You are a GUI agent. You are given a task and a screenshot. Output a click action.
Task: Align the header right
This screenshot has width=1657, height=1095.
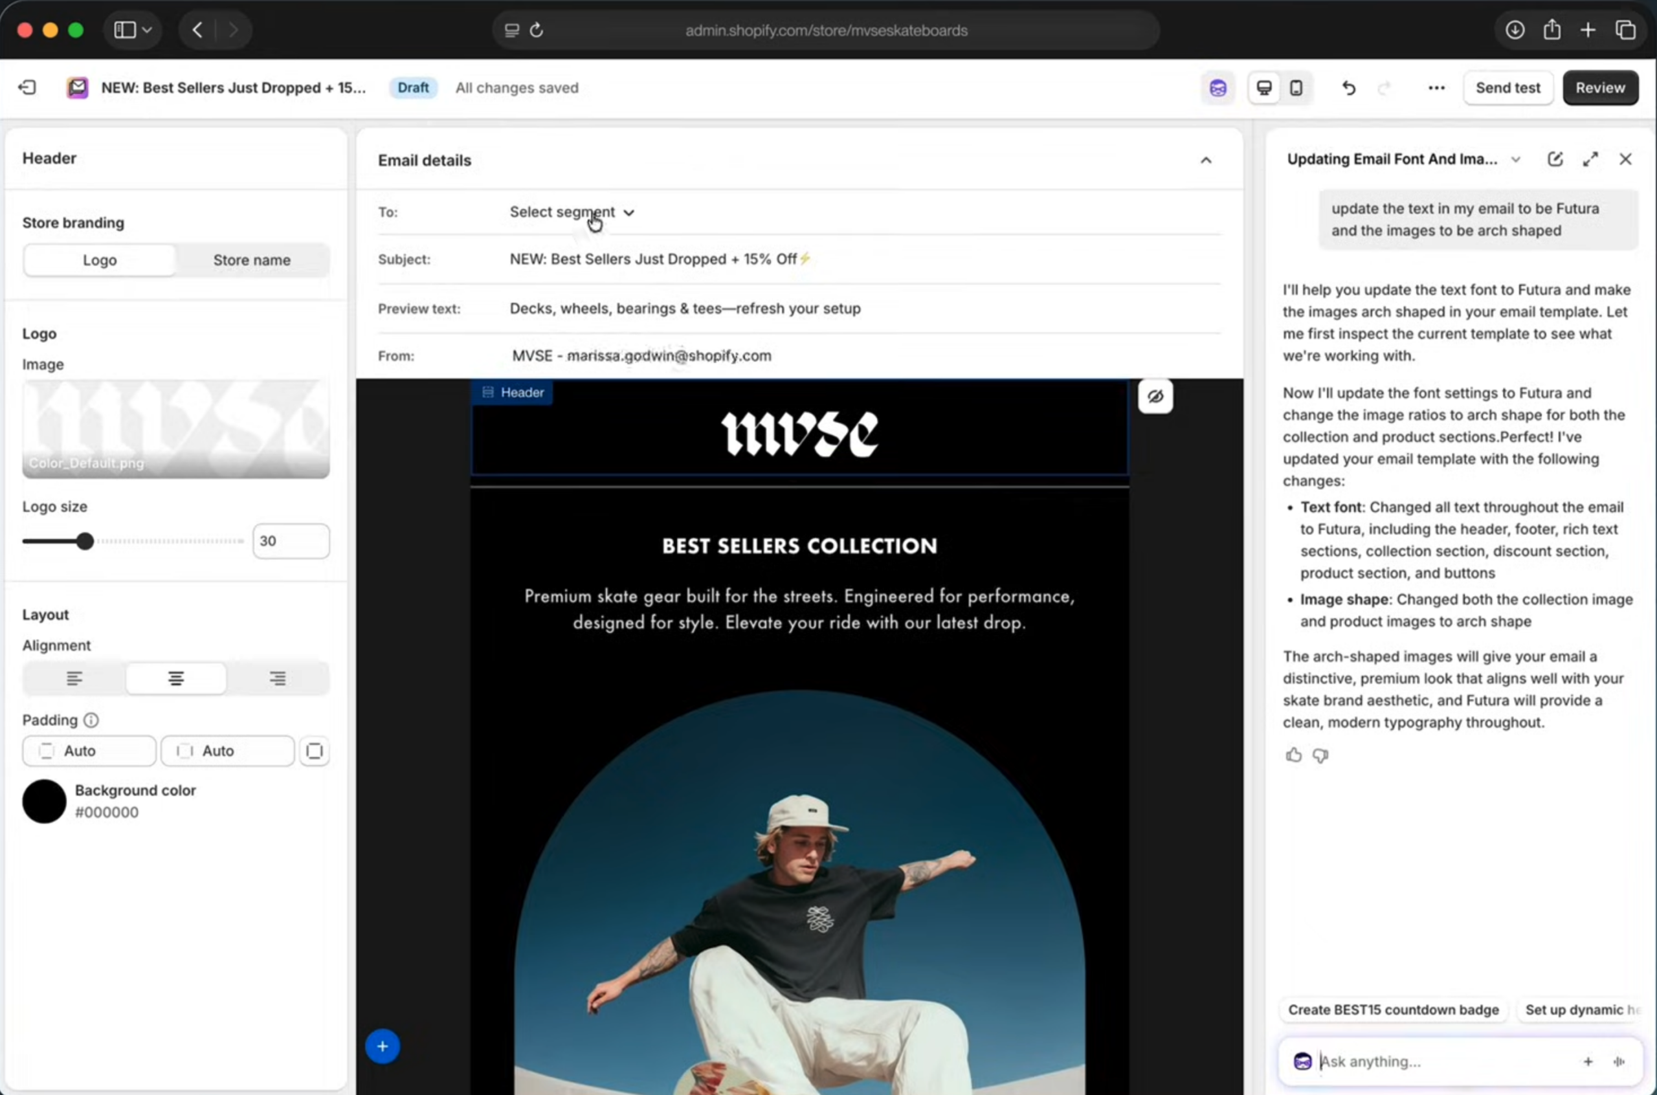(277, 678)
